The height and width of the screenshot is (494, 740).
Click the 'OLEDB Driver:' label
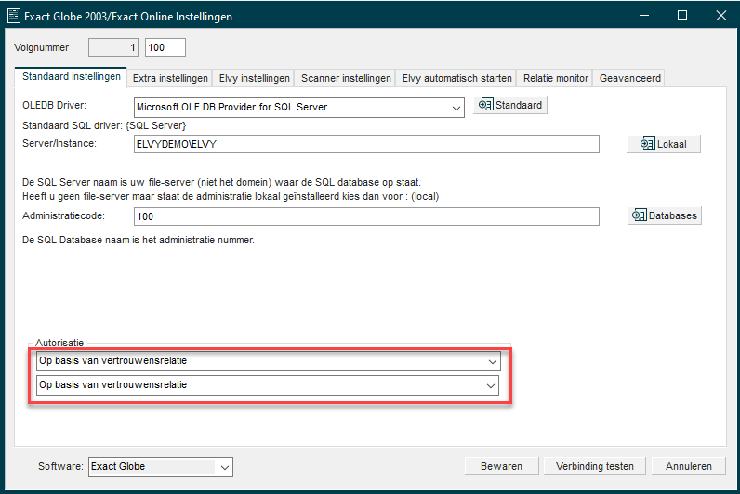54,105
